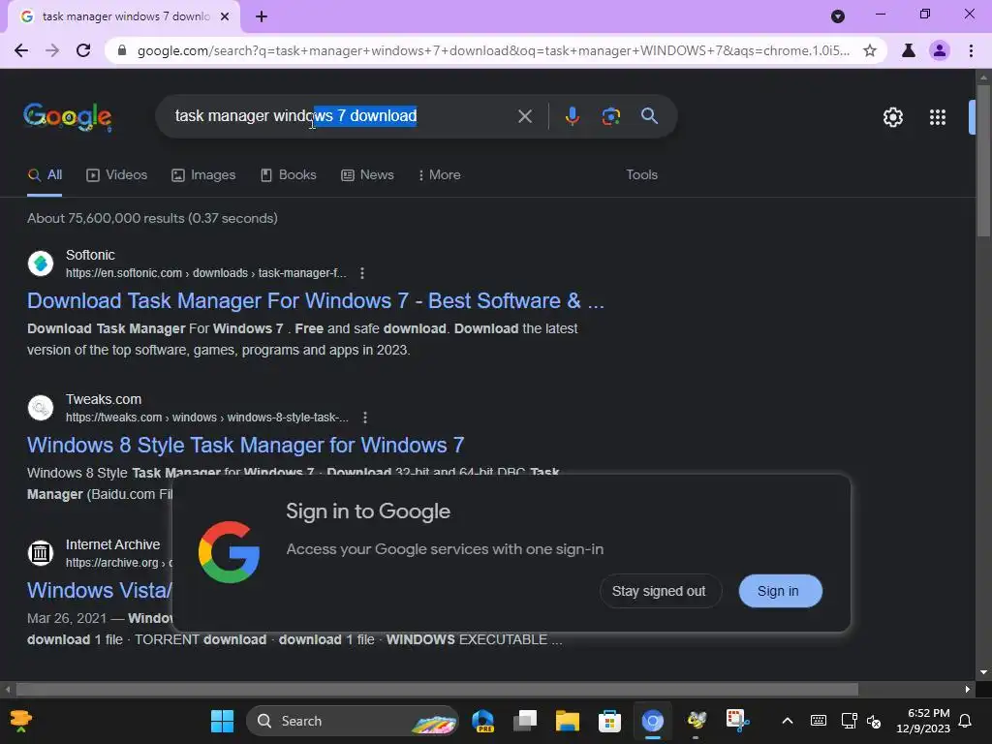Open the Windows Start menu
Image resolution: width=992 pixels, height=744 pixels.
pyautogui.click(x=222, y=721)
